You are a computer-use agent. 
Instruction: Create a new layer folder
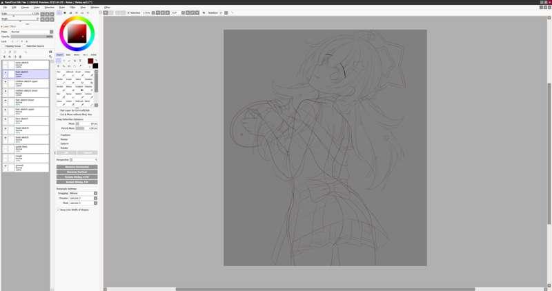click(x=15, y=52)
